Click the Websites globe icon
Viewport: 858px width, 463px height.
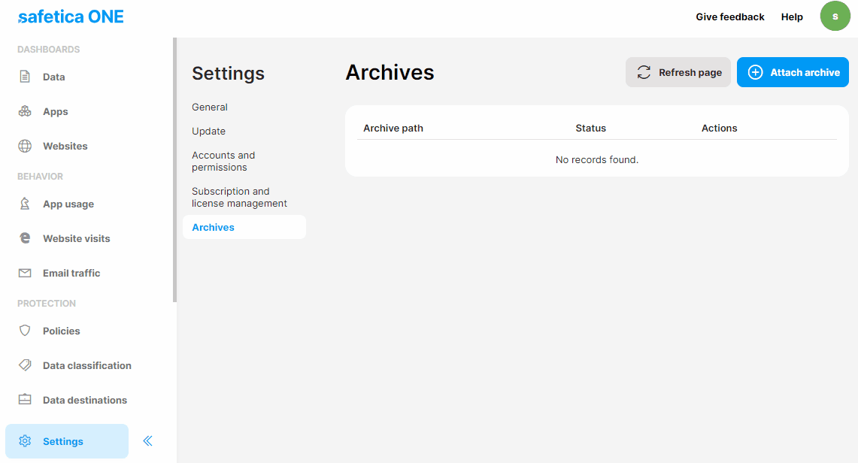pos(23,145)
